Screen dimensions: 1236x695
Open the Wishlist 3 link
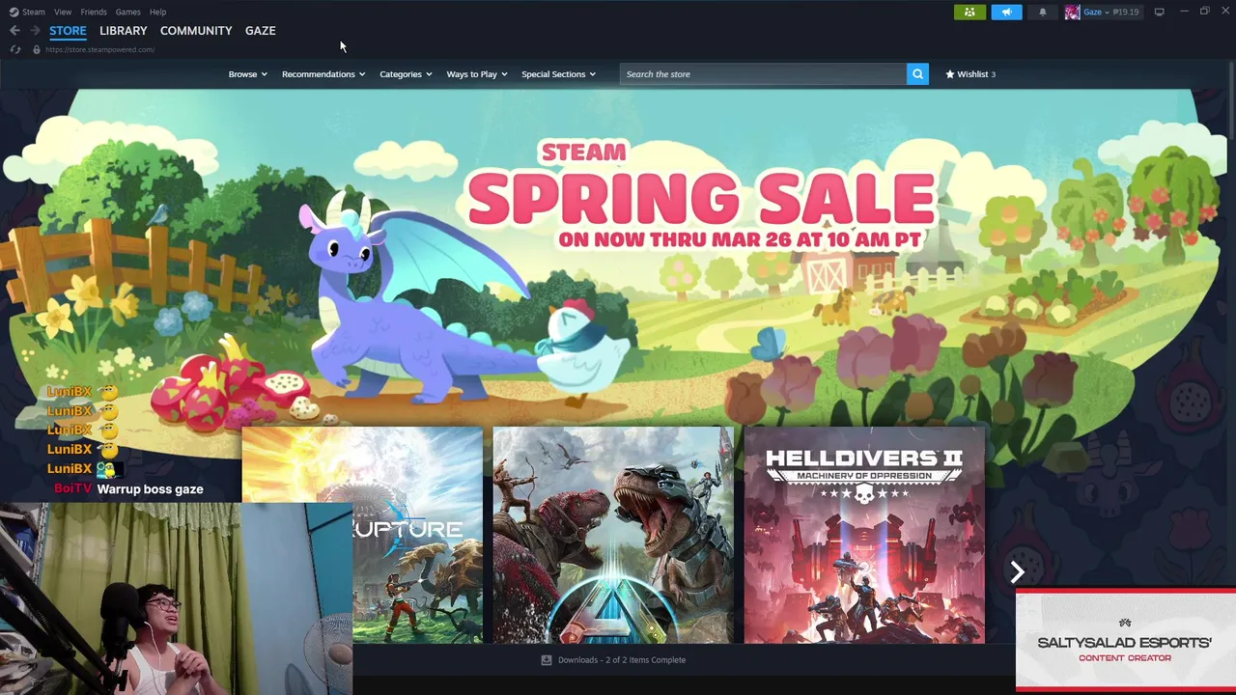click(970, 74)
